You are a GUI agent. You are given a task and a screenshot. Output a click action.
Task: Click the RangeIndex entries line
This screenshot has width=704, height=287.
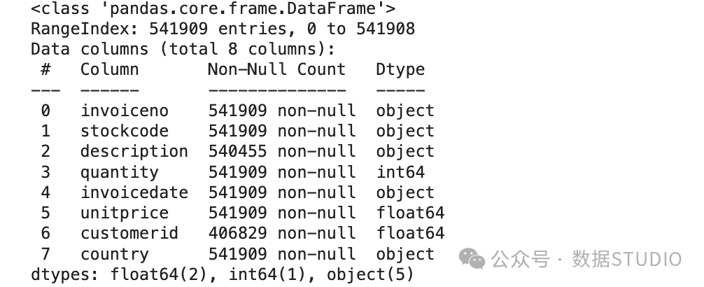(x=223, y=29)
